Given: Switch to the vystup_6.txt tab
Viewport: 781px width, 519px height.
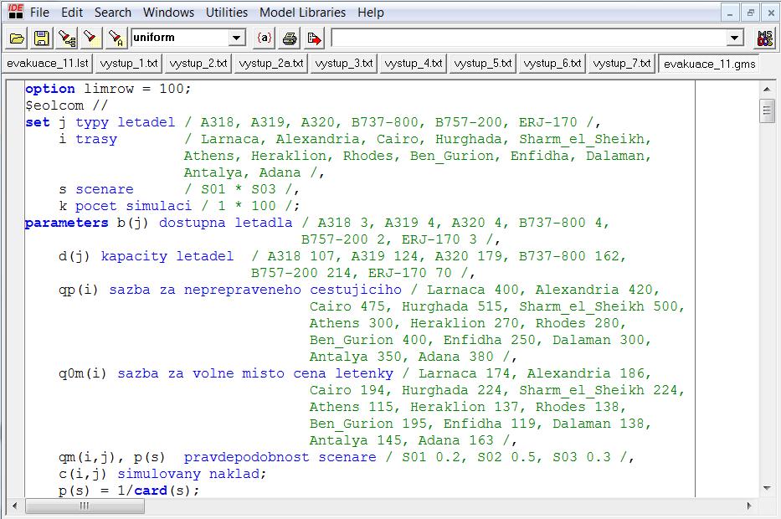Looking at the screenshot, I should click(x=552, y=64).
